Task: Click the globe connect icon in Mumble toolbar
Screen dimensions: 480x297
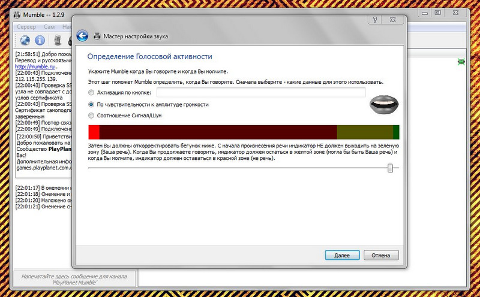Action: coord(25,40)
